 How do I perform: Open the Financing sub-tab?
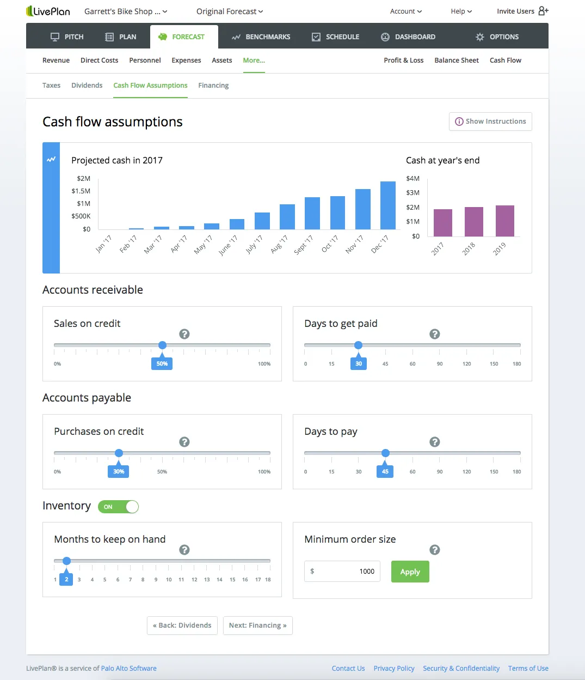click(213, 86)
